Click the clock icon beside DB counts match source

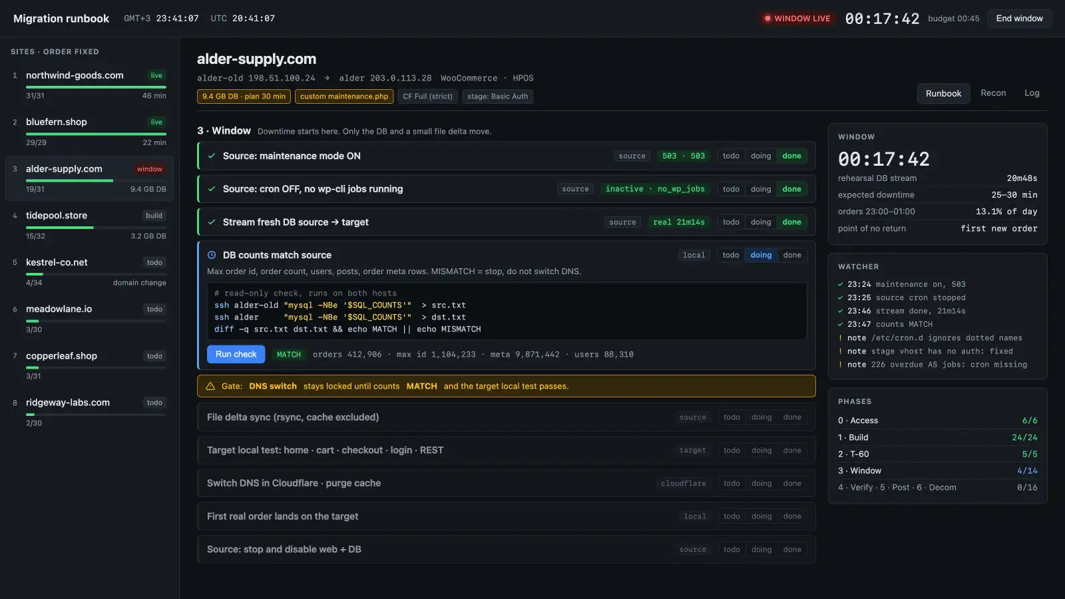tap(212, 255)
